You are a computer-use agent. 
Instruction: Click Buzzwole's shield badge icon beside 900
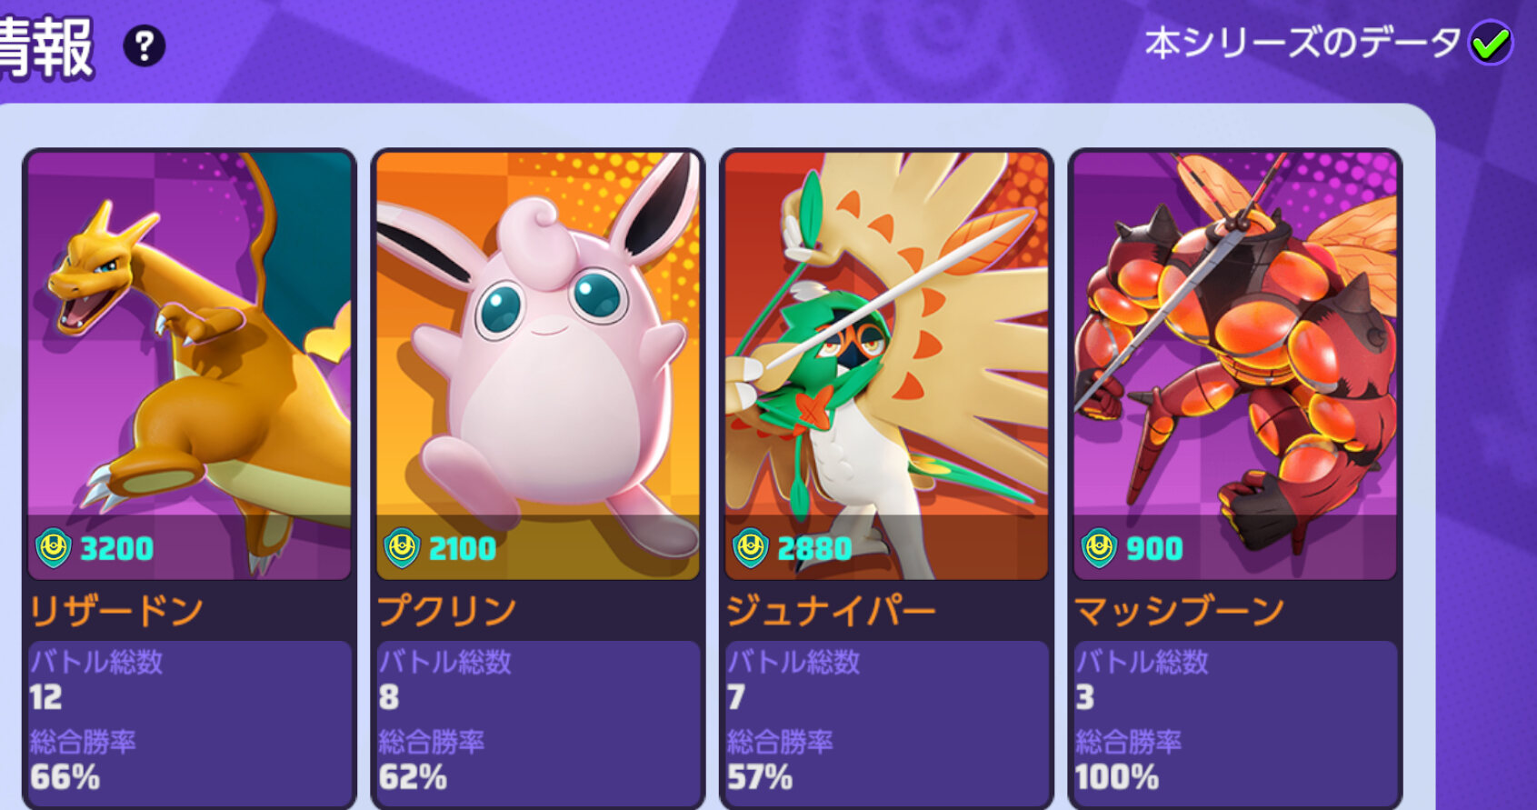(1098, 548)
